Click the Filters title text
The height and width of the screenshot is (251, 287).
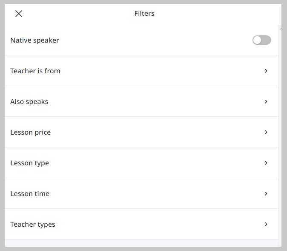point(144,13)
